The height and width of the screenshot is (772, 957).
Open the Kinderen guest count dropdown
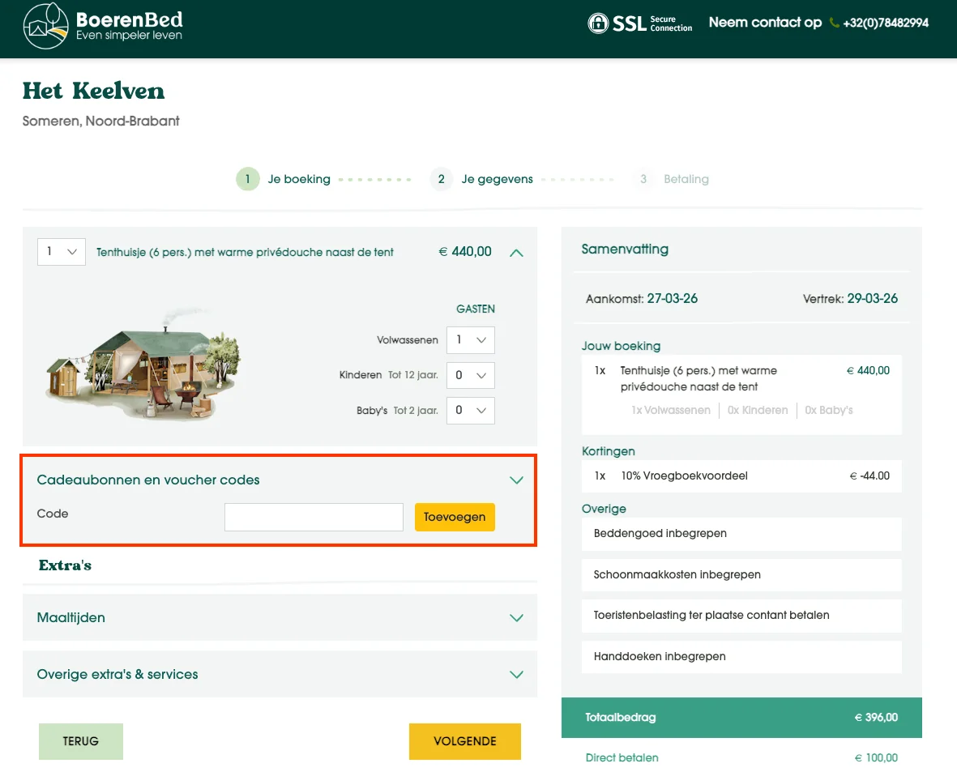470,375
